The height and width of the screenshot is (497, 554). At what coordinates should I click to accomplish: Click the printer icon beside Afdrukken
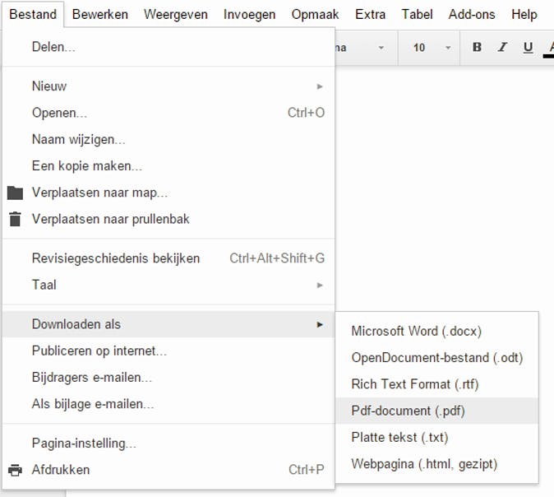(x=15, y=470)
